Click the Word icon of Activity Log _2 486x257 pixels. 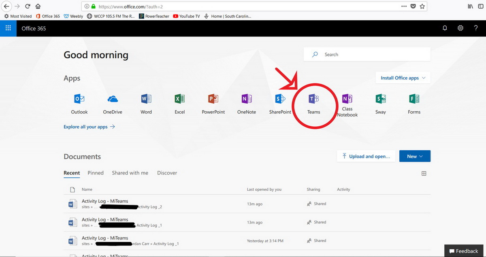tap(72, 204)
